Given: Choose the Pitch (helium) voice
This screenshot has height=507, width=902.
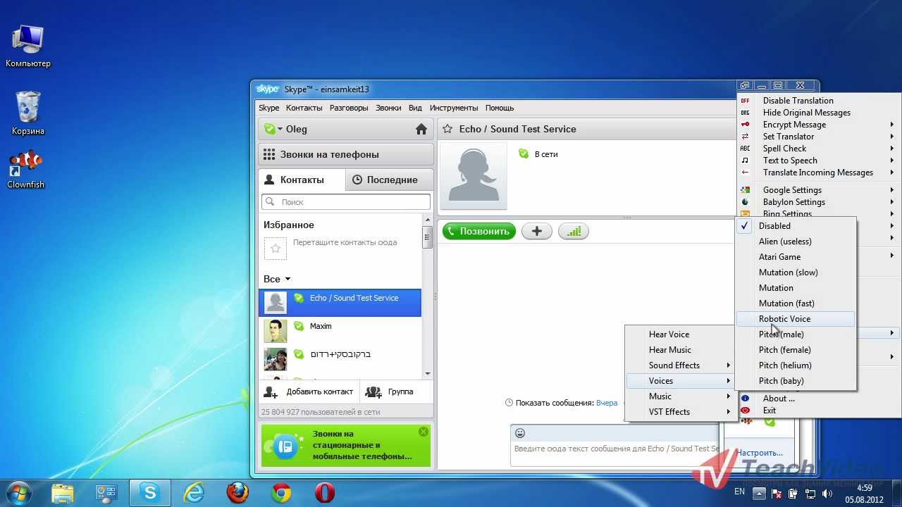Looking at the screenshot, I should coord(796,365).
